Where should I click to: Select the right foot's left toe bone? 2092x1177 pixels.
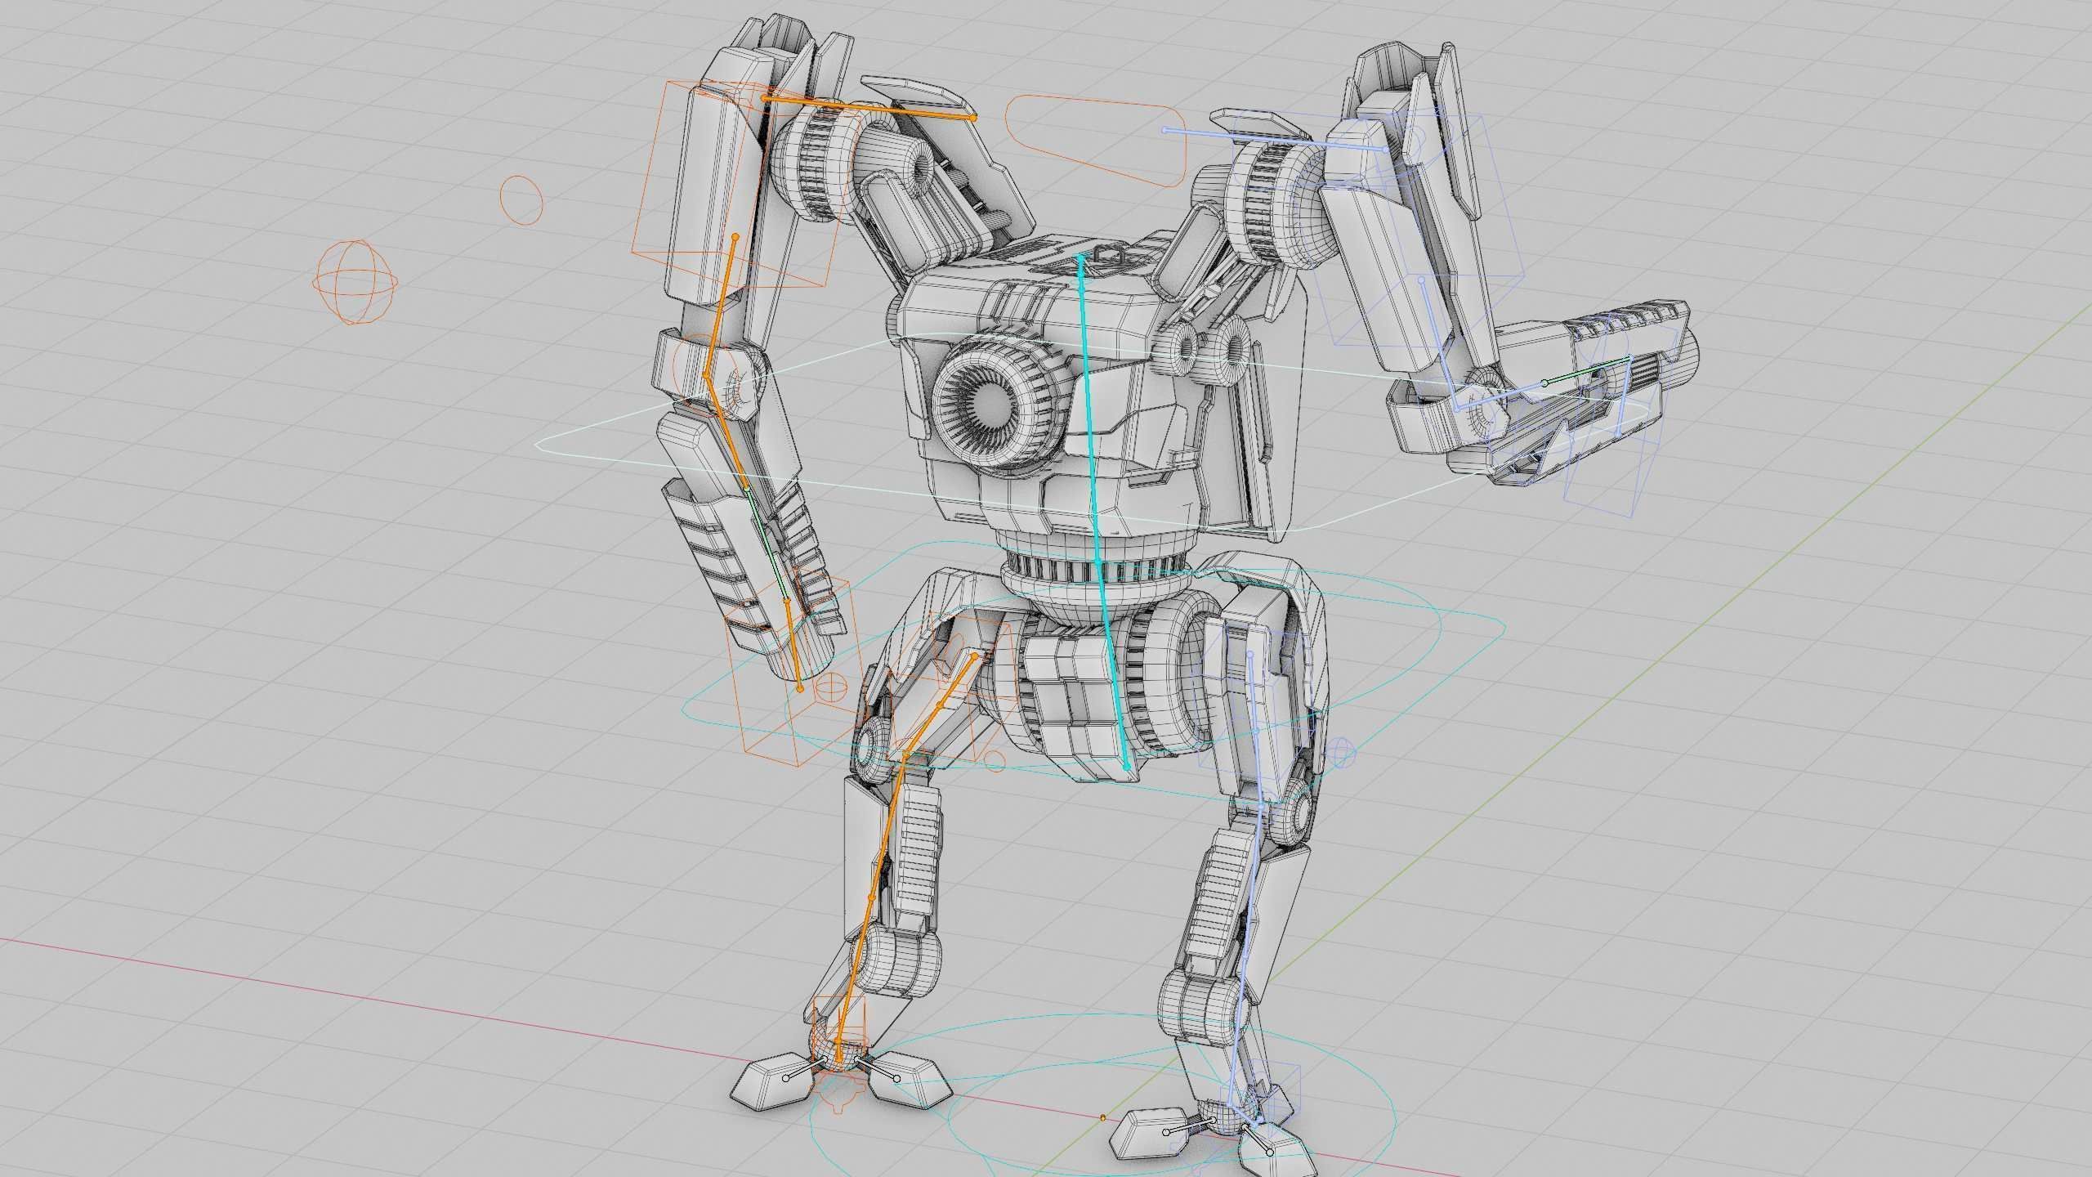1190,1128
